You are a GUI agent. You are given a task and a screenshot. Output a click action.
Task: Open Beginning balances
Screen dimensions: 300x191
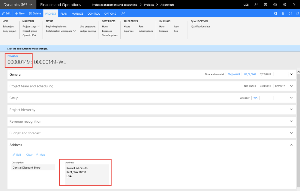(56, 27)
